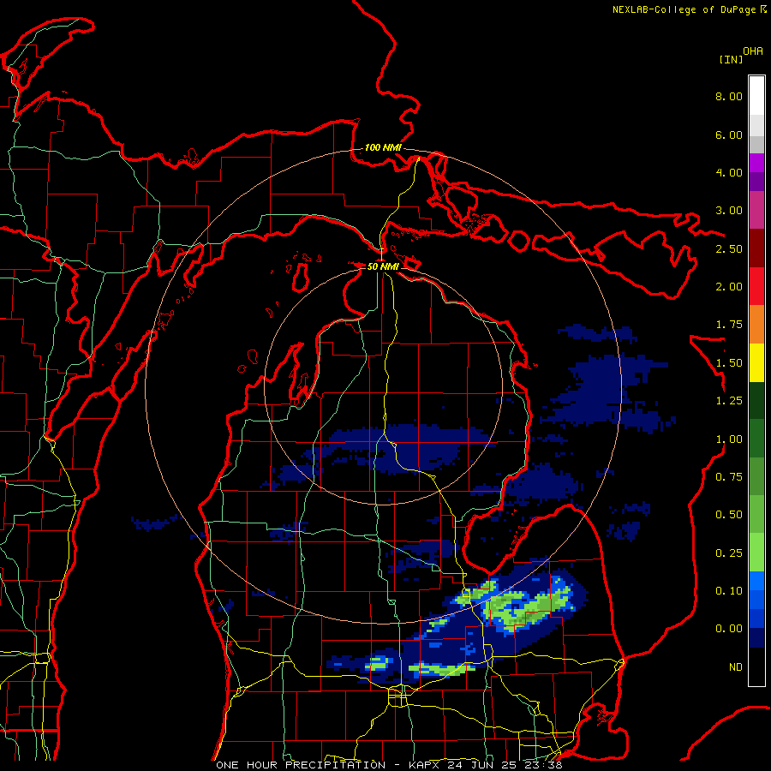The image size is (771, 771).
Task: Click the 6.00 legend value
Action: [x=729, y=134]
